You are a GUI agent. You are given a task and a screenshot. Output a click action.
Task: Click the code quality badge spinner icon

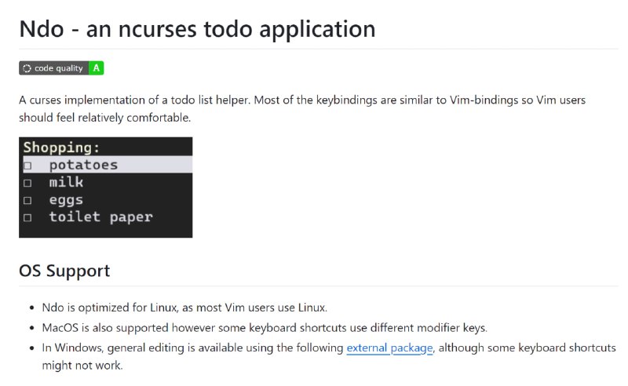(27, 68)
